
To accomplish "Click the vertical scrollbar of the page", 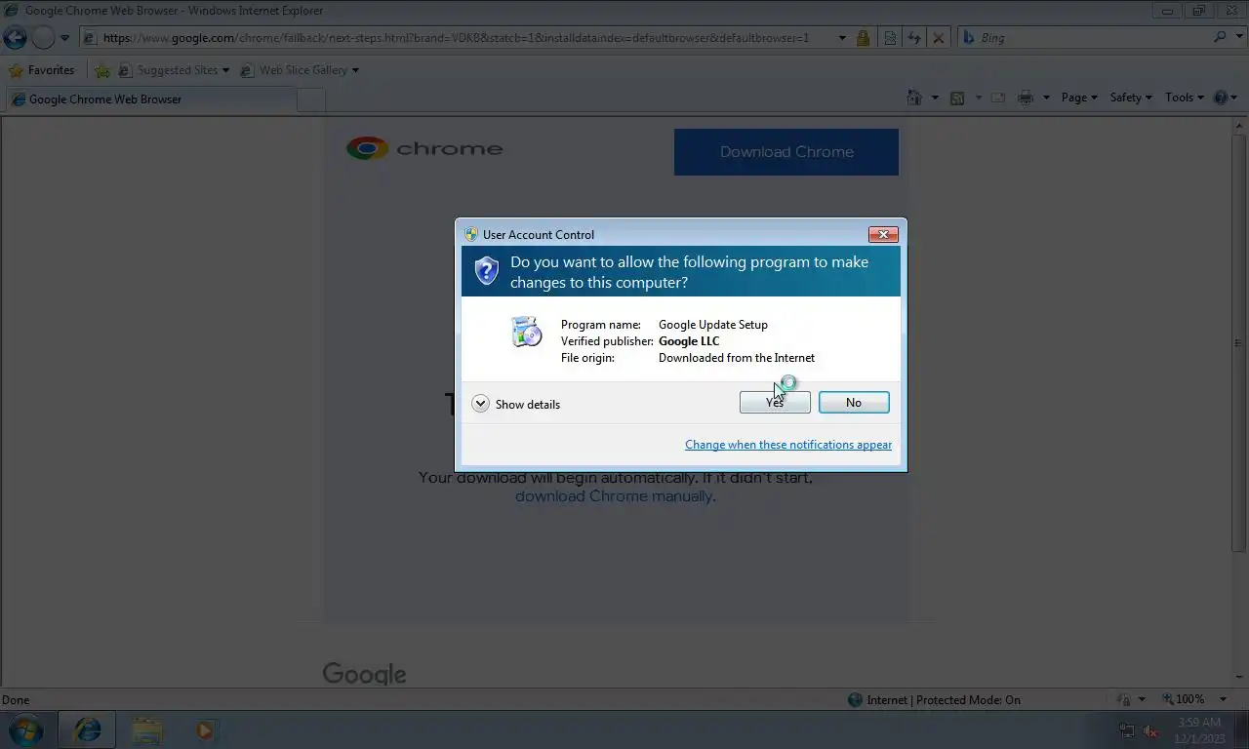I will 1239,343.
